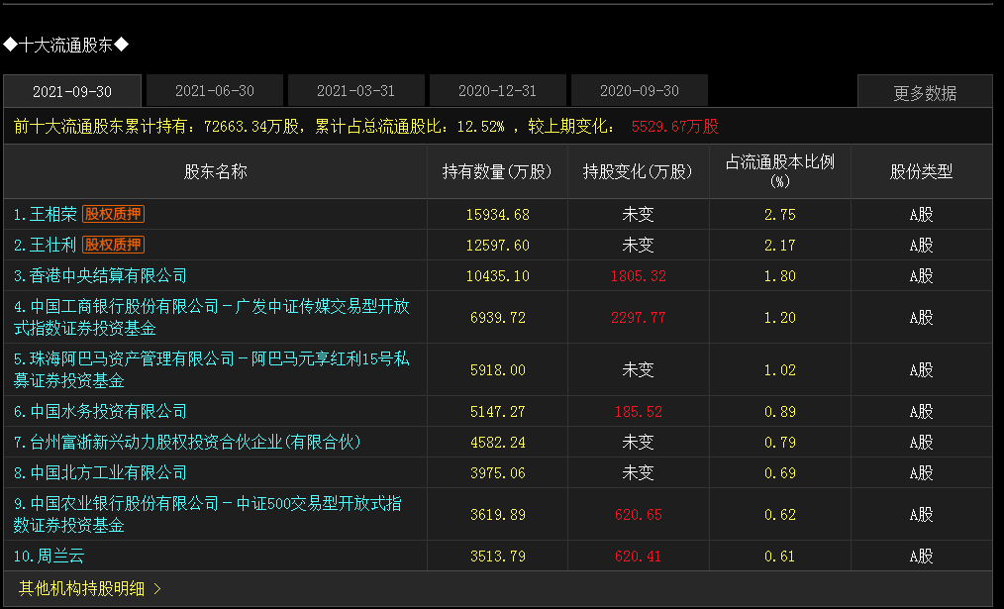Open shareholder 中国北方工业有限公司
Viewport: 1004px width, 609px height.
[100, 472]
